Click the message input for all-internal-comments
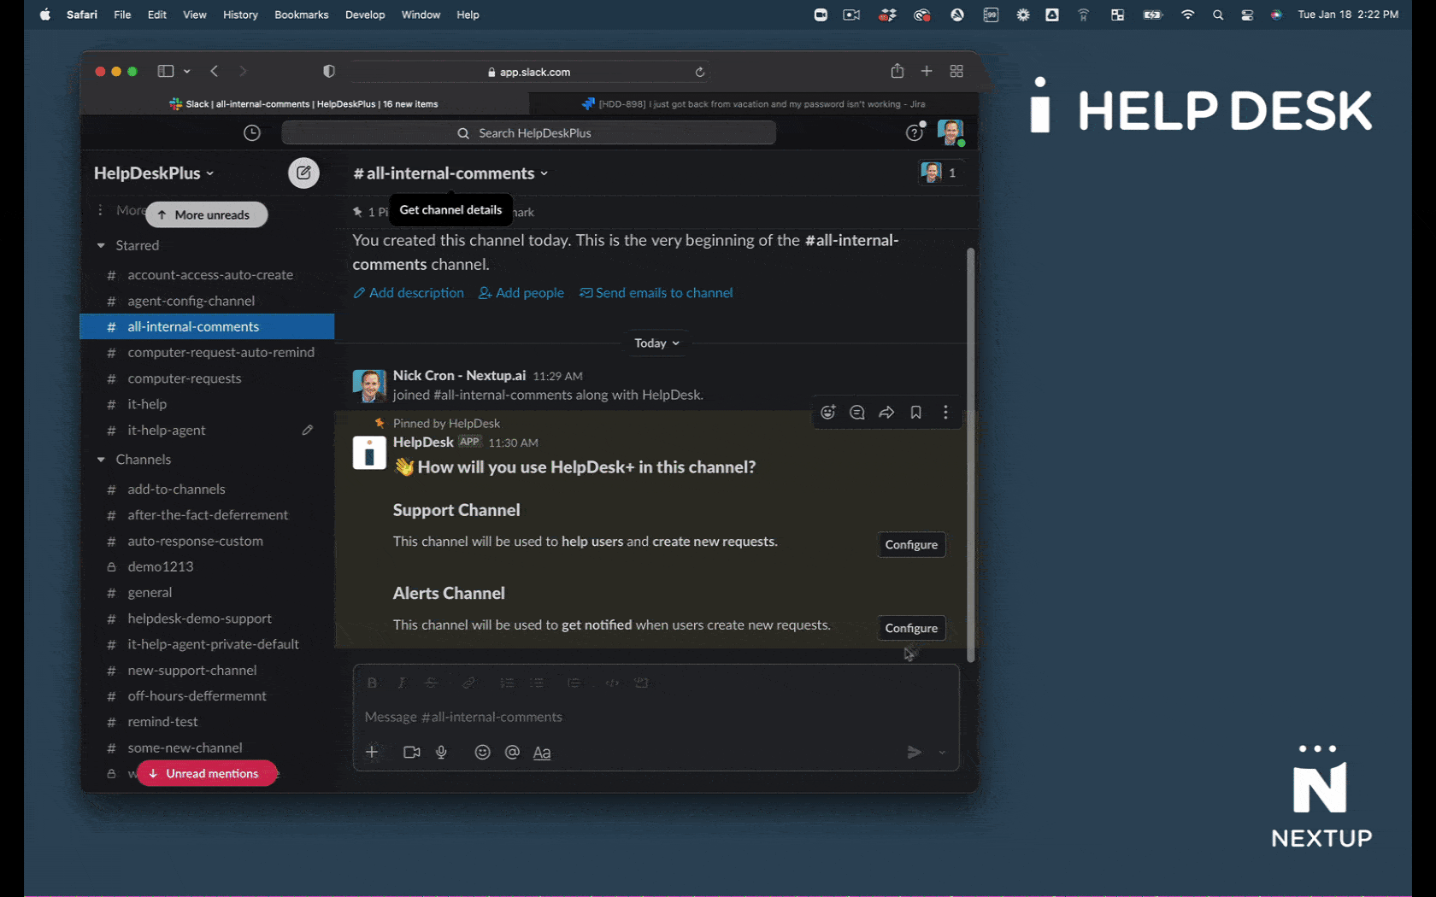 click(x=656, y=717)
